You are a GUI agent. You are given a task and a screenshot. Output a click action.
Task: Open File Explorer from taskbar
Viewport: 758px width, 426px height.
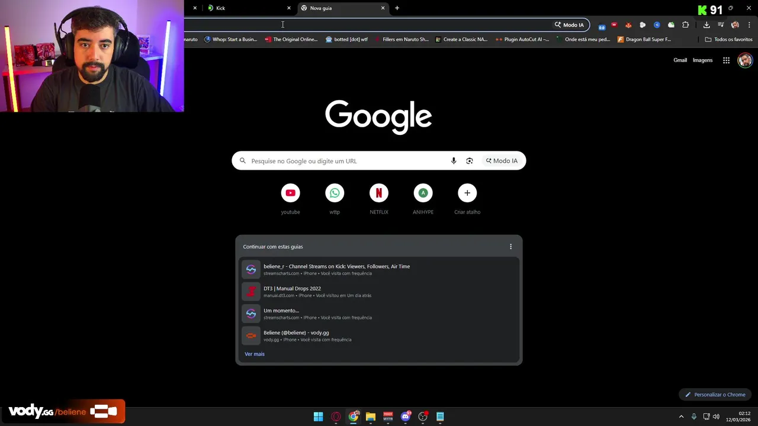click(x=371, y=417)
